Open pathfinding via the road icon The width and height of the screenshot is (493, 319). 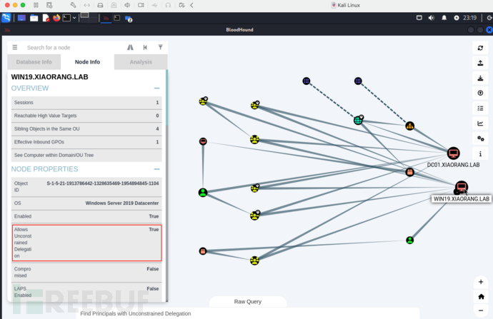tap(130, 47)
